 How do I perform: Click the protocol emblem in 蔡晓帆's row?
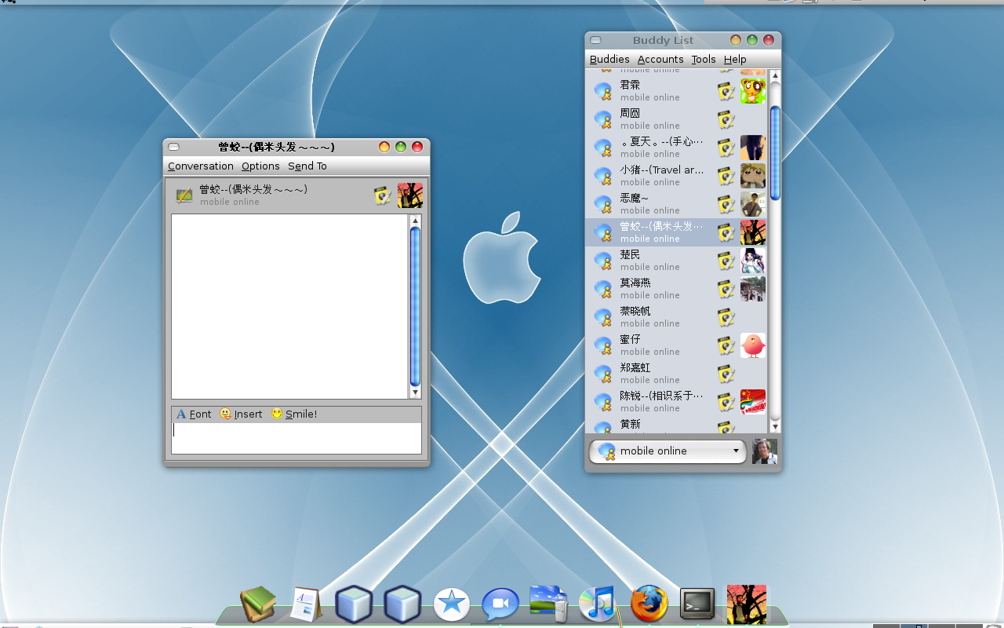tap(726, 317)
